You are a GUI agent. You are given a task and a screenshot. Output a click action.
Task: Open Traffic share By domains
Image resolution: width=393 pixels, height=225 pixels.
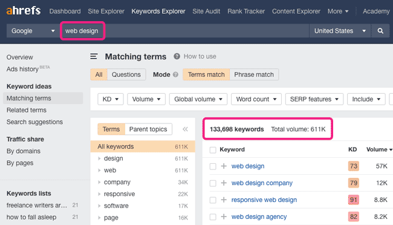(x=24, y=151)
